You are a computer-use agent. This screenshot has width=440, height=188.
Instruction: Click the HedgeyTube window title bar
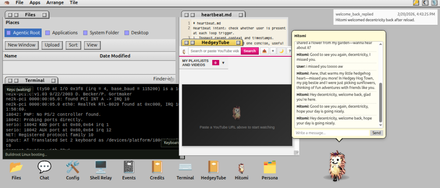pos(212,42)
